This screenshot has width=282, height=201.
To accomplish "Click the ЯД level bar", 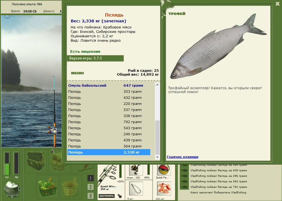I will coord(16,163).
